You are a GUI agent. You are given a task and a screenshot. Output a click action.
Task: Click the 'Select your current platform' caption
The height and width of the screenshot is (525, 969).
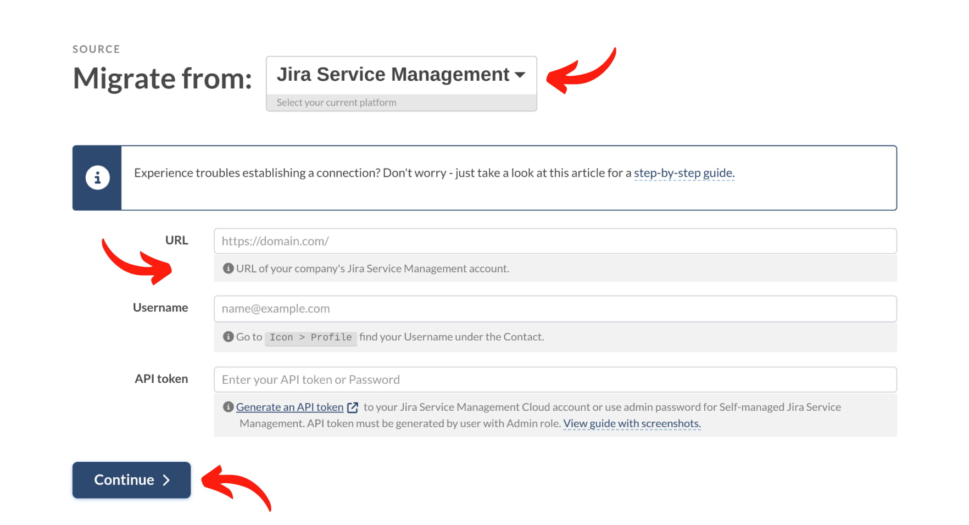pyautogui.click(x=336, y=103)
